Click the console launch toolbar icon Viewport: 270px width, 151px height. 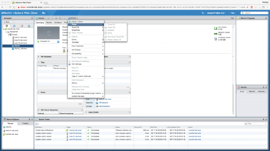pos(49,18)
